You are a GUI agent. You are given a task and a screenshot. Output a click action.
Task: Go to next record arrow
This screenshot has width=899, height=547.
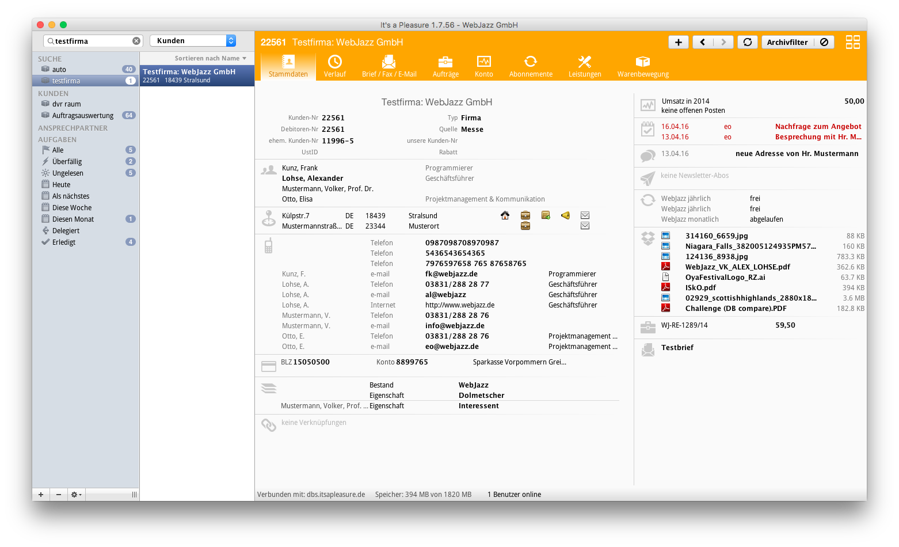pyautogui.click(x=723, y=42)
